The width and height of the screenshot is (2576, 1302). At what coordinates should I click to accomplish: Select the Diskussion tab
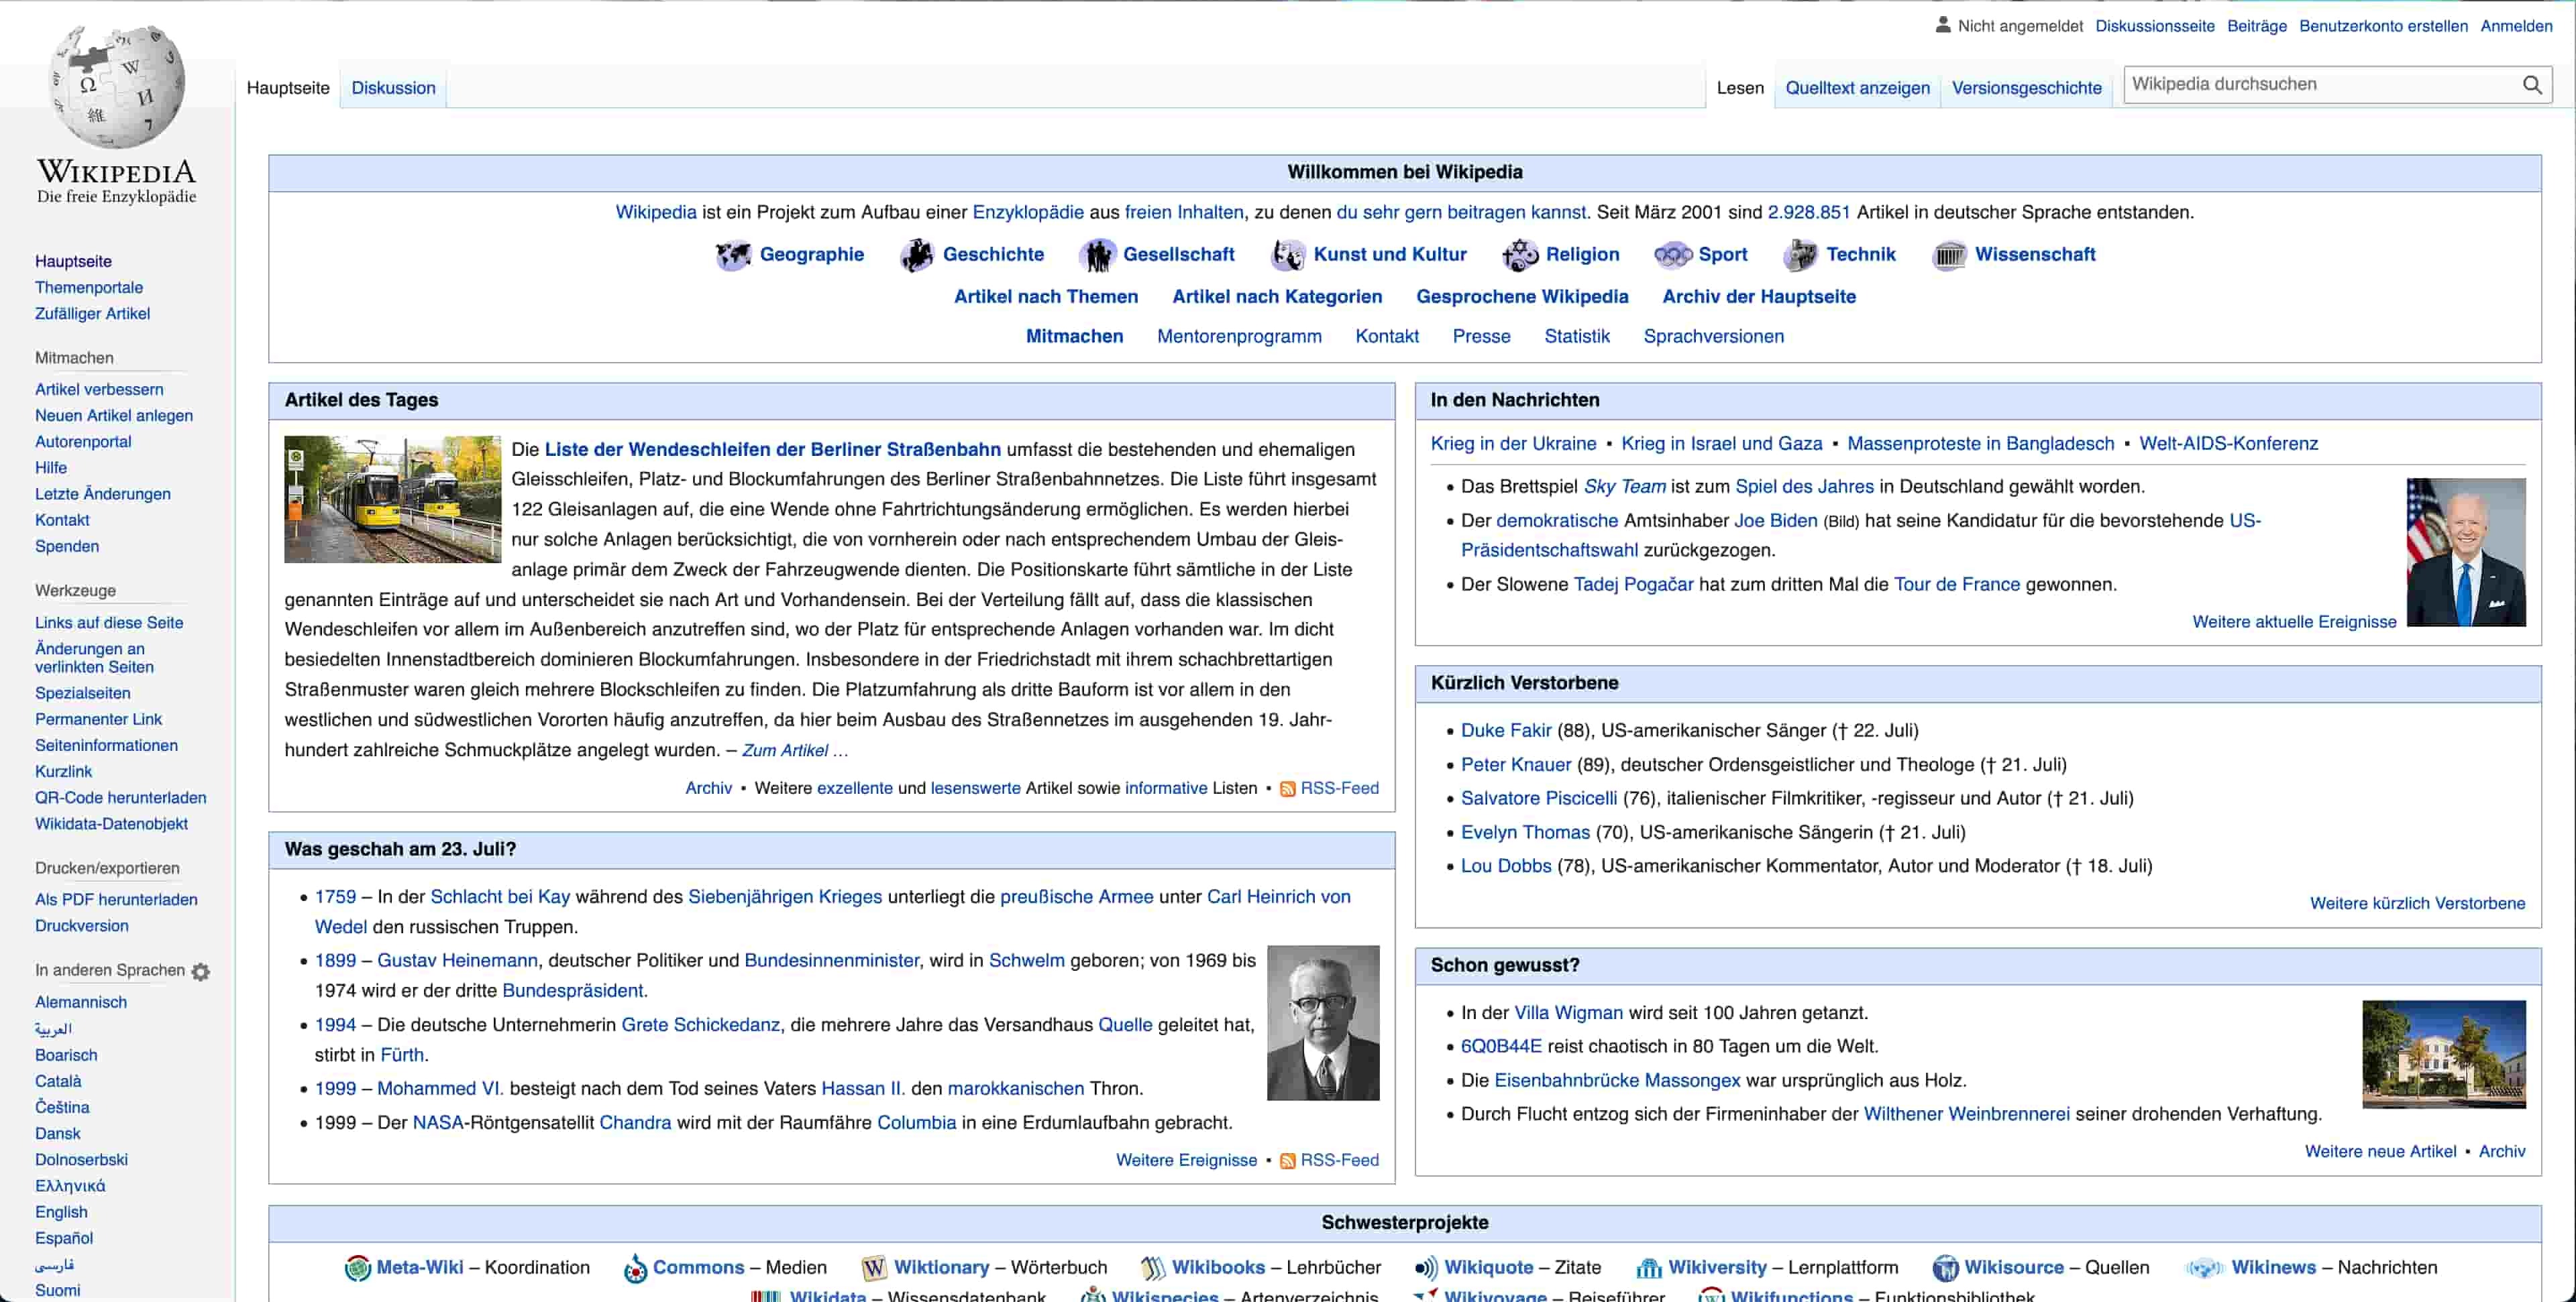point(394,88)
